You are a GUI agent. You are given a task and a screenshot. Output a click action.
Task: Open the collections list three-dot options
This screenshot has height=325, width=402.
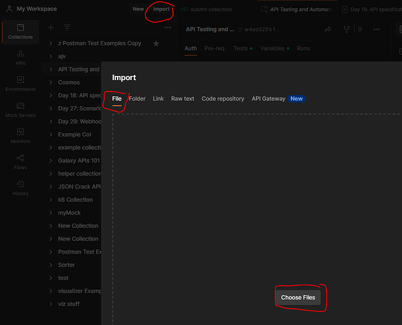point(168,27)
